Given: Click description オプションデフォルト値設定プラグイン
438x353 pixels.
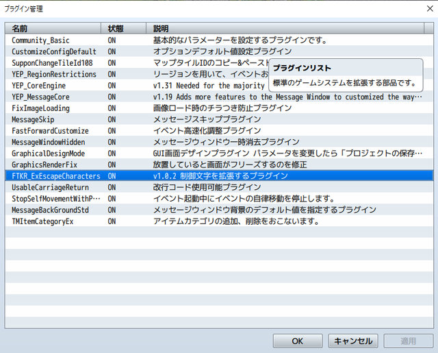Looking at the screenshot, I should [x=222, y=51].
